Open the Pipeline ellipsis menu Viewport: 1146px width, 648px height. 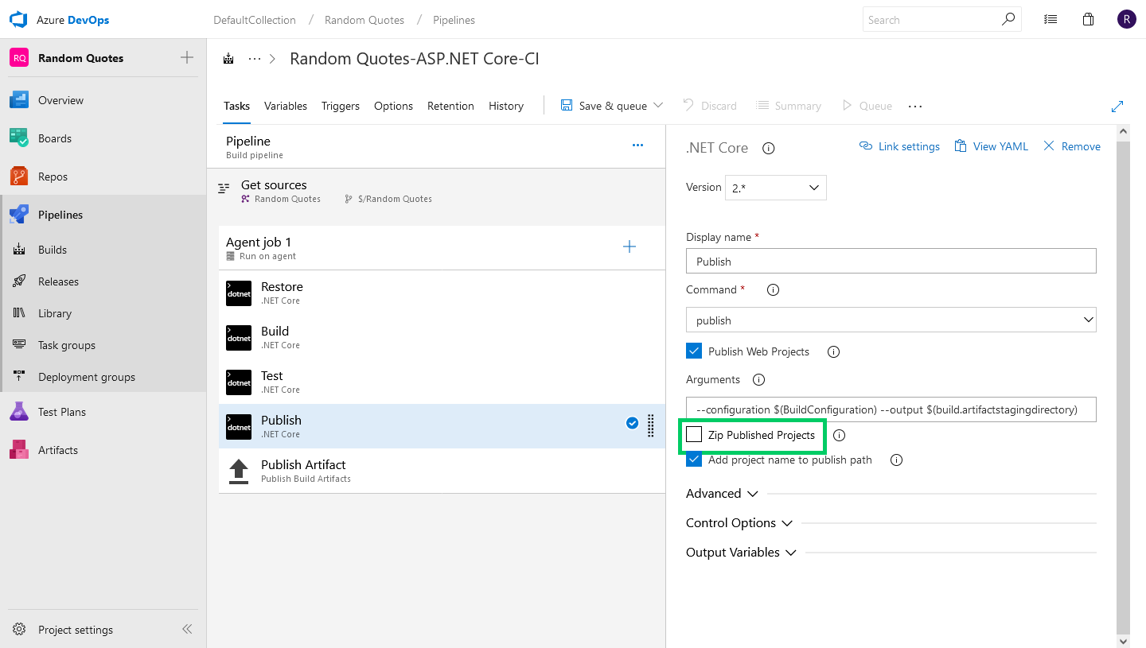[637, 146]
